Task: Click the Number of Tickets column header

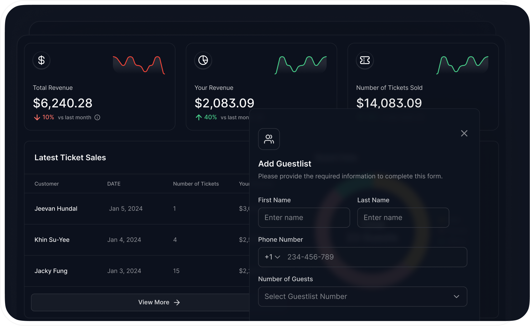Action: (196, 184)
